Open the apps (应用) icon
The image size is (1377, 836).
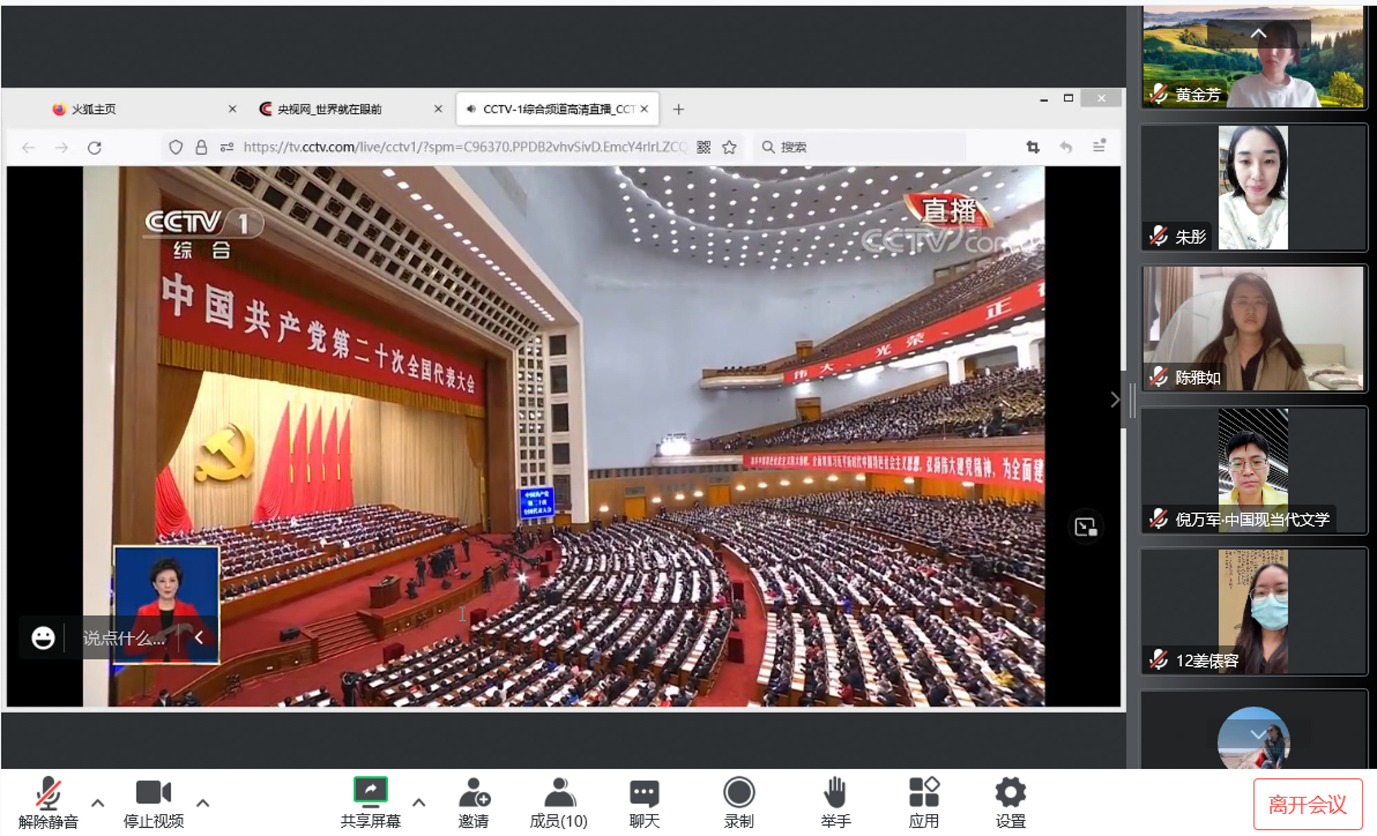pyautogui.click(x=923, y=793)
